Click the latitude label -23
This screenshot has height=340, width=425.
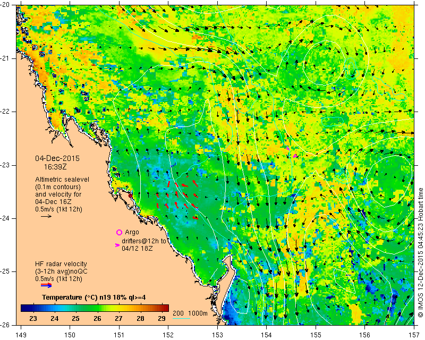[5, 165]
